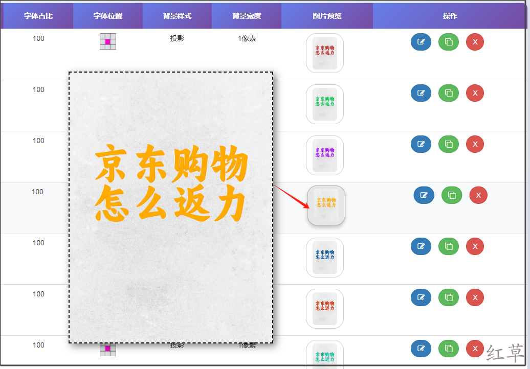
Task: Copy the row with purple preview text
Action: coord(449,144)
